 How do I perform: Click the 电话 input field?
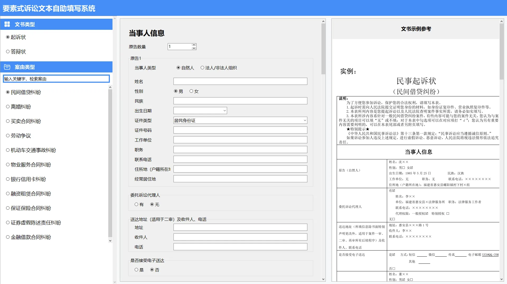point(240,247)
